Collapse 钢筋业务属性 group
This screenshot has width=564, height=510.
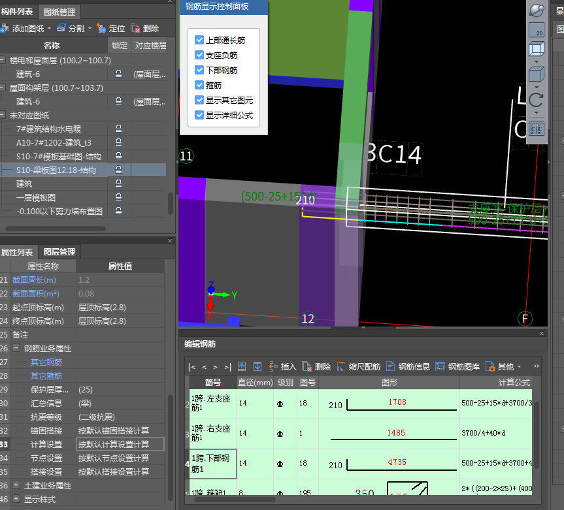pyautogui.click(x=16, y=348)
